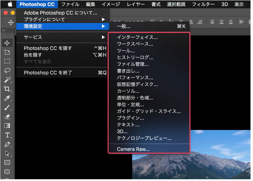253x181 pixels.
Task: Open 透明部分・色域... preferences
Action: click(149, 98)
